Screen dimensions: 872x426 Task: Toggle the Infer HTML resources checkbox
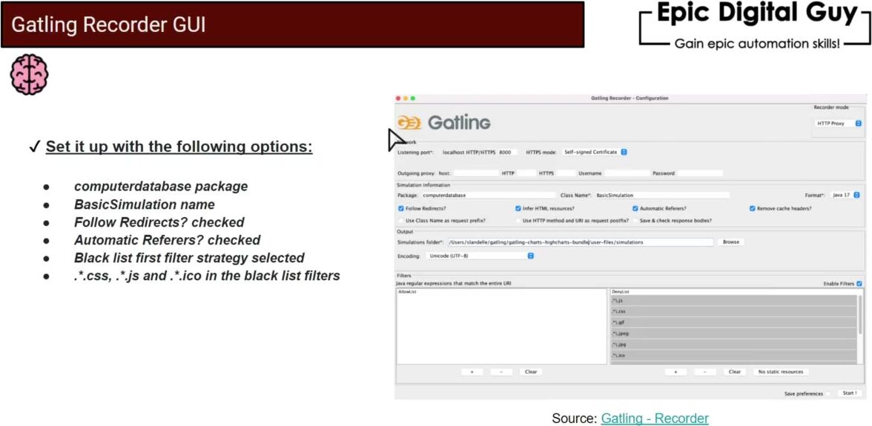coord(518,209)
